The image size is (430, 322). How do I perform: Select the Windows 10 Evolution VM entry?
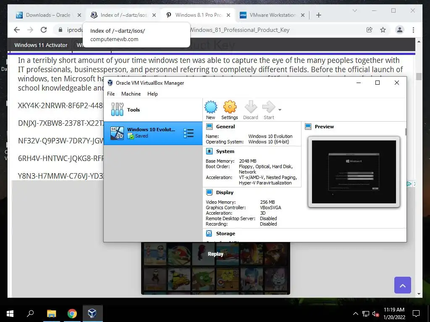pyautogui.click(x=153, y=133)
